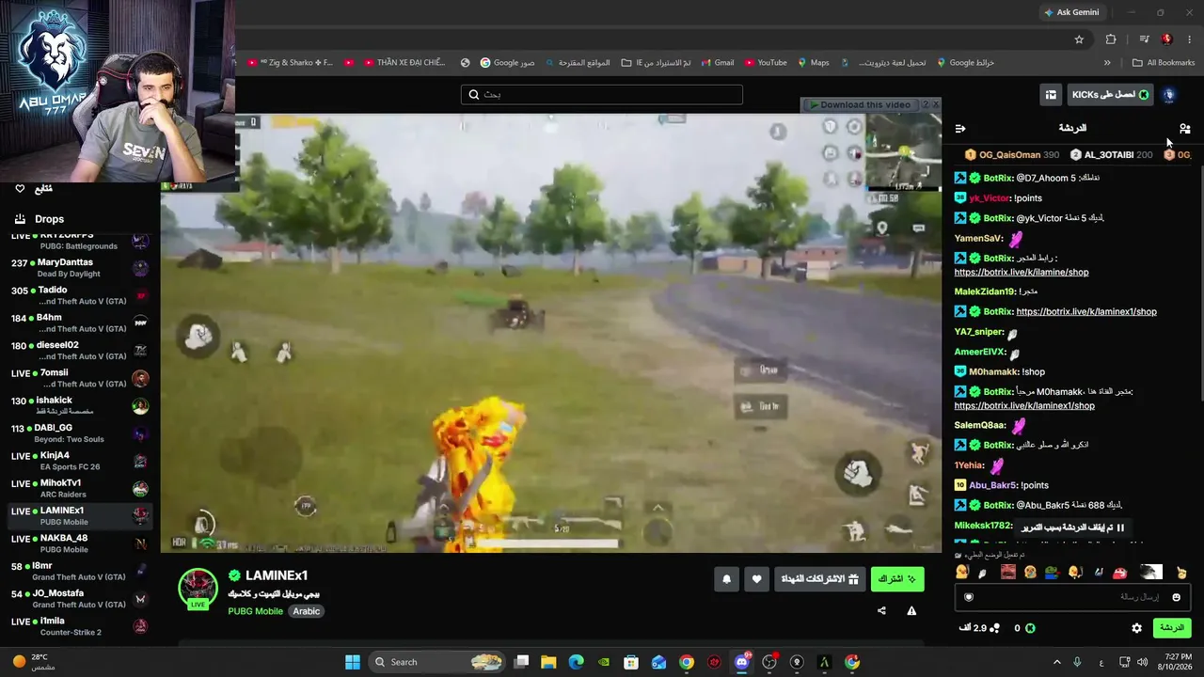Open browser extensions puzzle icon

[x=1111, y=39]
